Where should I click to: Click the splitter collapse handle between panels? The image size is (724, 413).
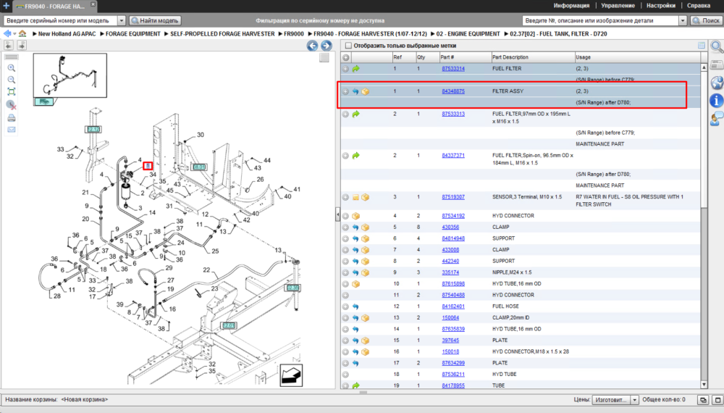(x=337, y=214)
